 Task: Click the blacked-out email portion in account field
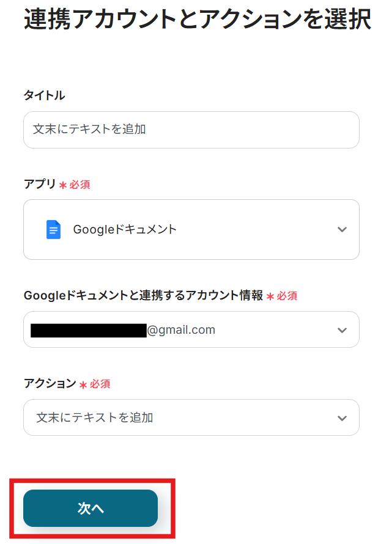pos(89,330)
